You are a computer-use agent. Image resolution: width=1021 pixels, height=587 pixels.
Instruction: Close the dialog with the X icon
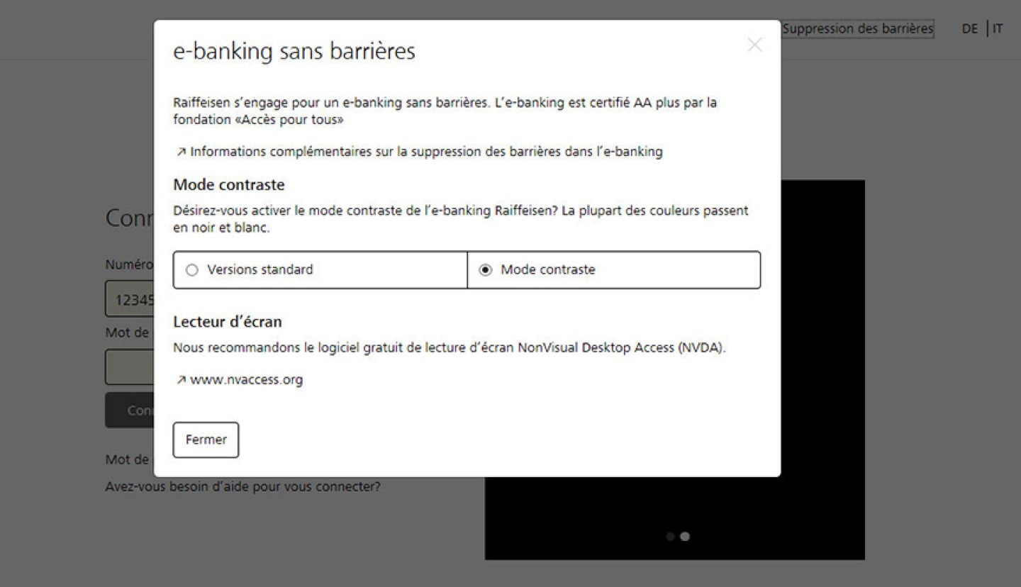point(754,45)
